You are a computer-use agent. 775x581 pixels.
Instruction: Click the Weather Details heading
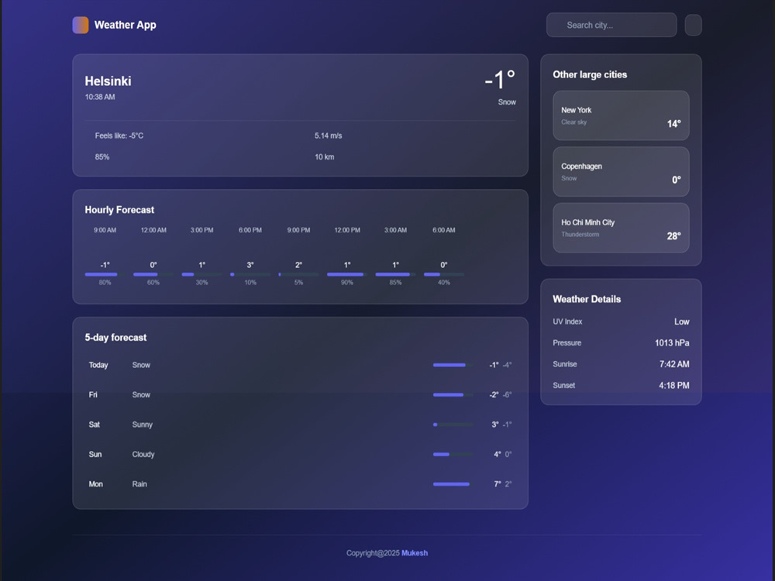point(587,299)
